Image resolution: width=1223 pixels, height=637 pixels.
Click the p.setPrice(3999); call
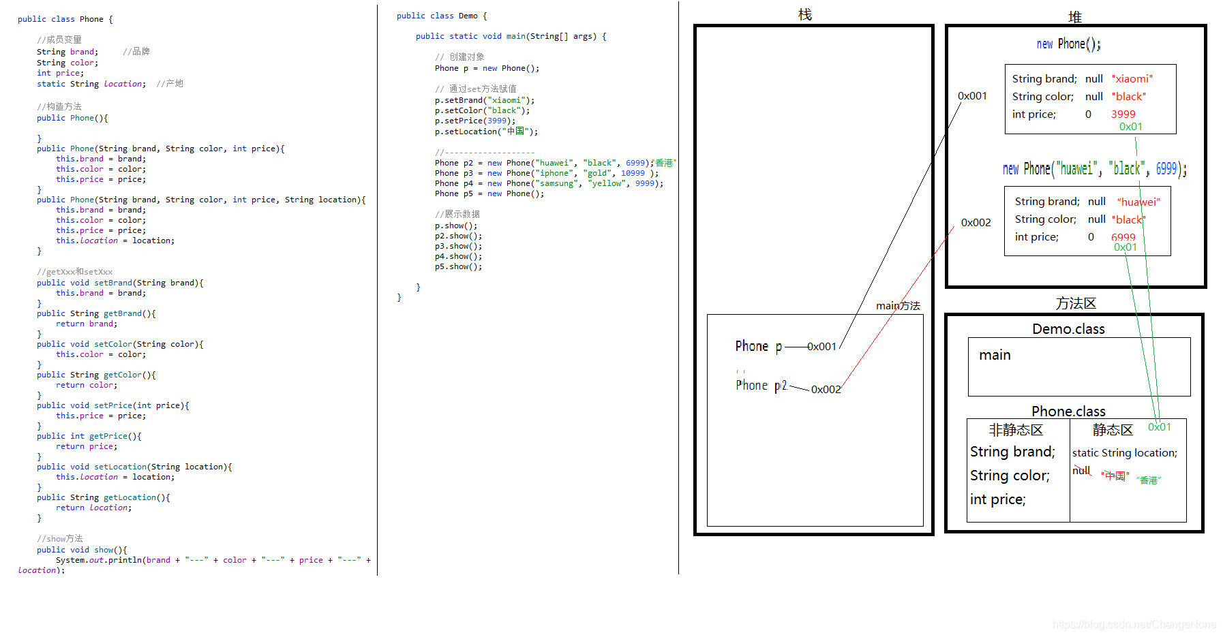pos(475,121)
